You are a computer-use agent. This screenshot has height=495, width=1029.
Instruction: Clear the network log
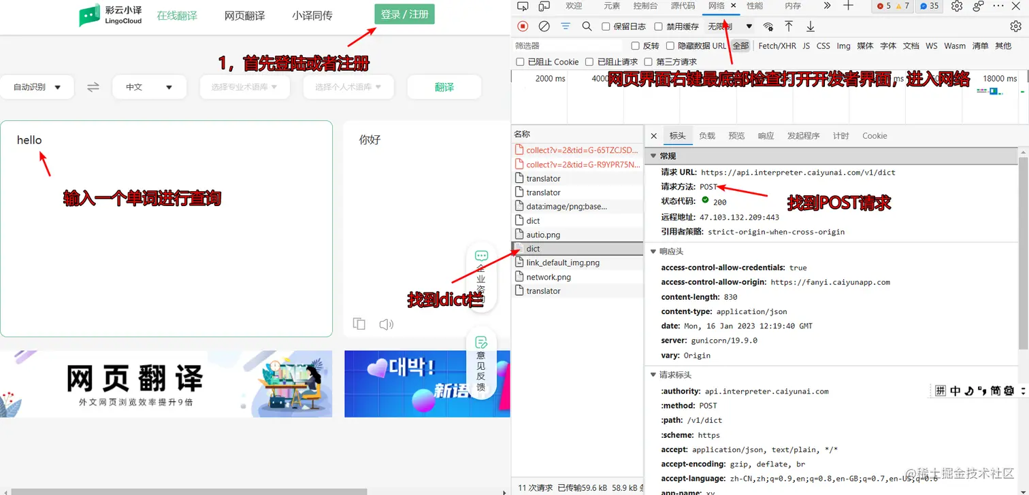pos(544,27)
